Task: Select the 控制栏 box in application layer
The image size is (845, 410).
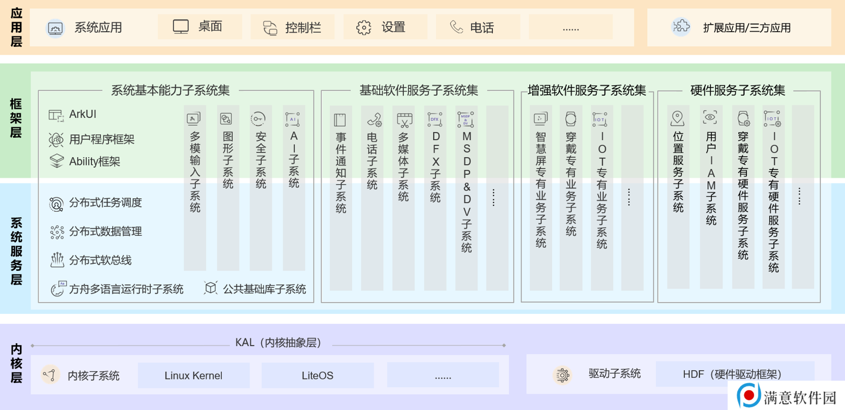Action: 292,27
